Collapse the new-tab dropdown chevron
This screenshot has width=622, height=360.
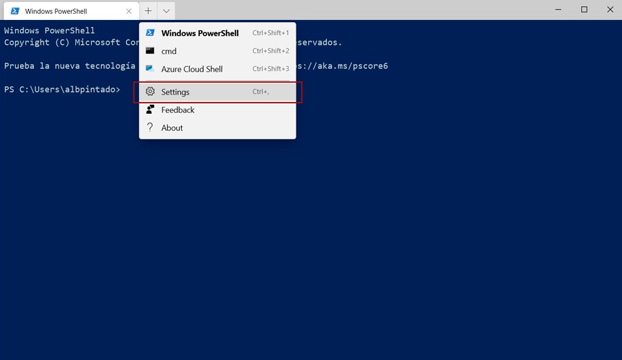pyautogui.click(x=166, y=11)
